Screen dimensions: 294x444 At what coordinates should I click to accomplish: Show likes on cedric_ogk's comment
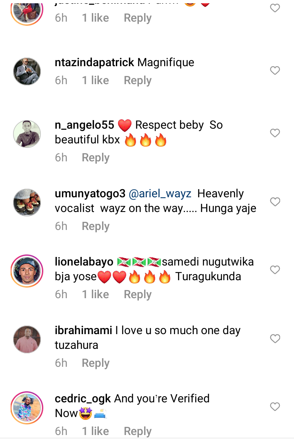pos(95,431)
